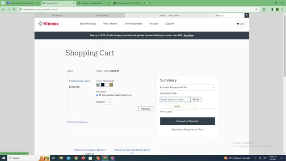Viewport: 286px width, 161px height.
Task: Open Recipes menu
Action: point(154,24)
